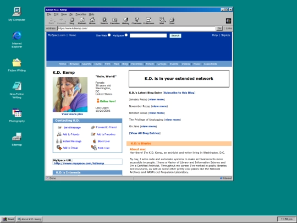
Task: Click the Search button next to the search box
Action: pyautogui.click(x=175, y=36)
